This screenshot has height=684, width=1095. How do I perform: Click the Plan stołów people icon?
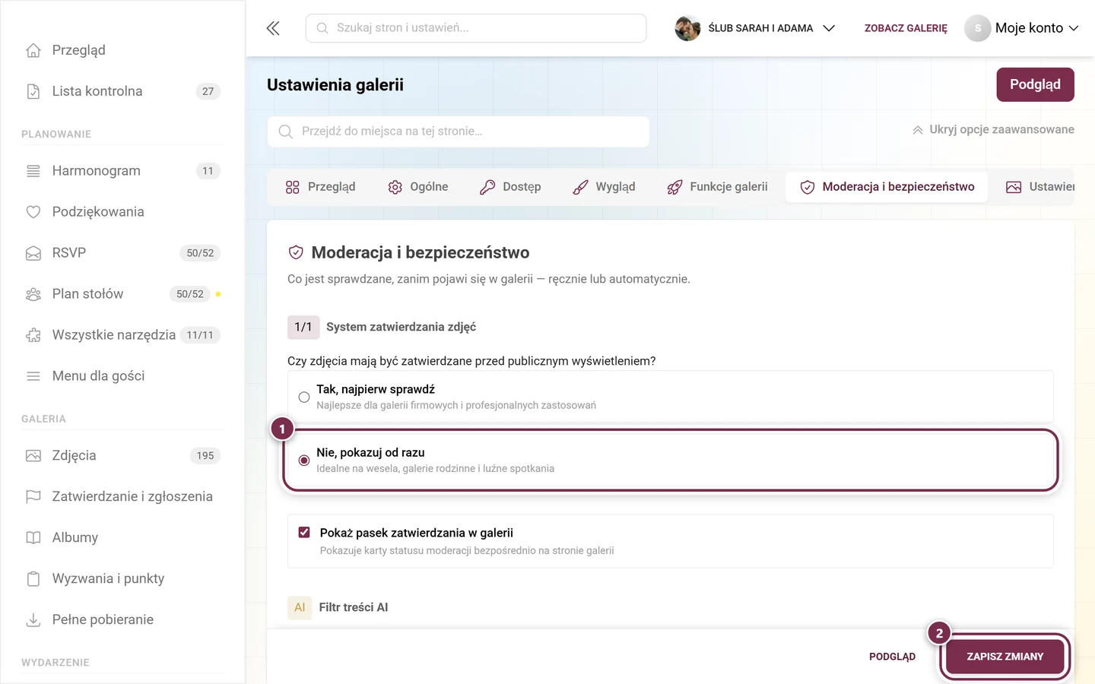[33, 294]
